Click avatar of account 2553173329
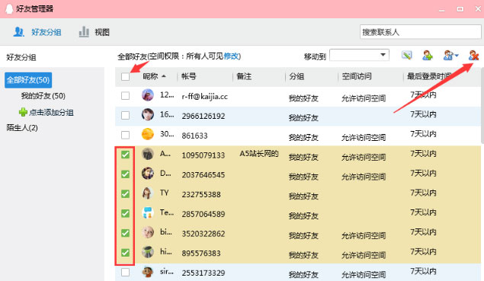This screenshot has height=281, width=484. (148, 272)
